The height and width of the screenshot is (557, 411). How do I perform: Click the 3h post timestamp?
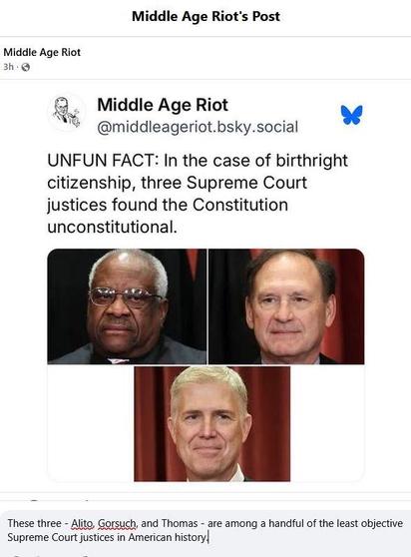pos(8,67)
